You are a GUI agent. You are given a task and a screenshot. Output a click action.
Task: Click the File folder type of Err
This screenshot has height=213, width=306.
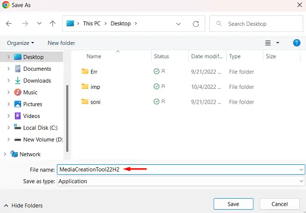pos(241,72)
